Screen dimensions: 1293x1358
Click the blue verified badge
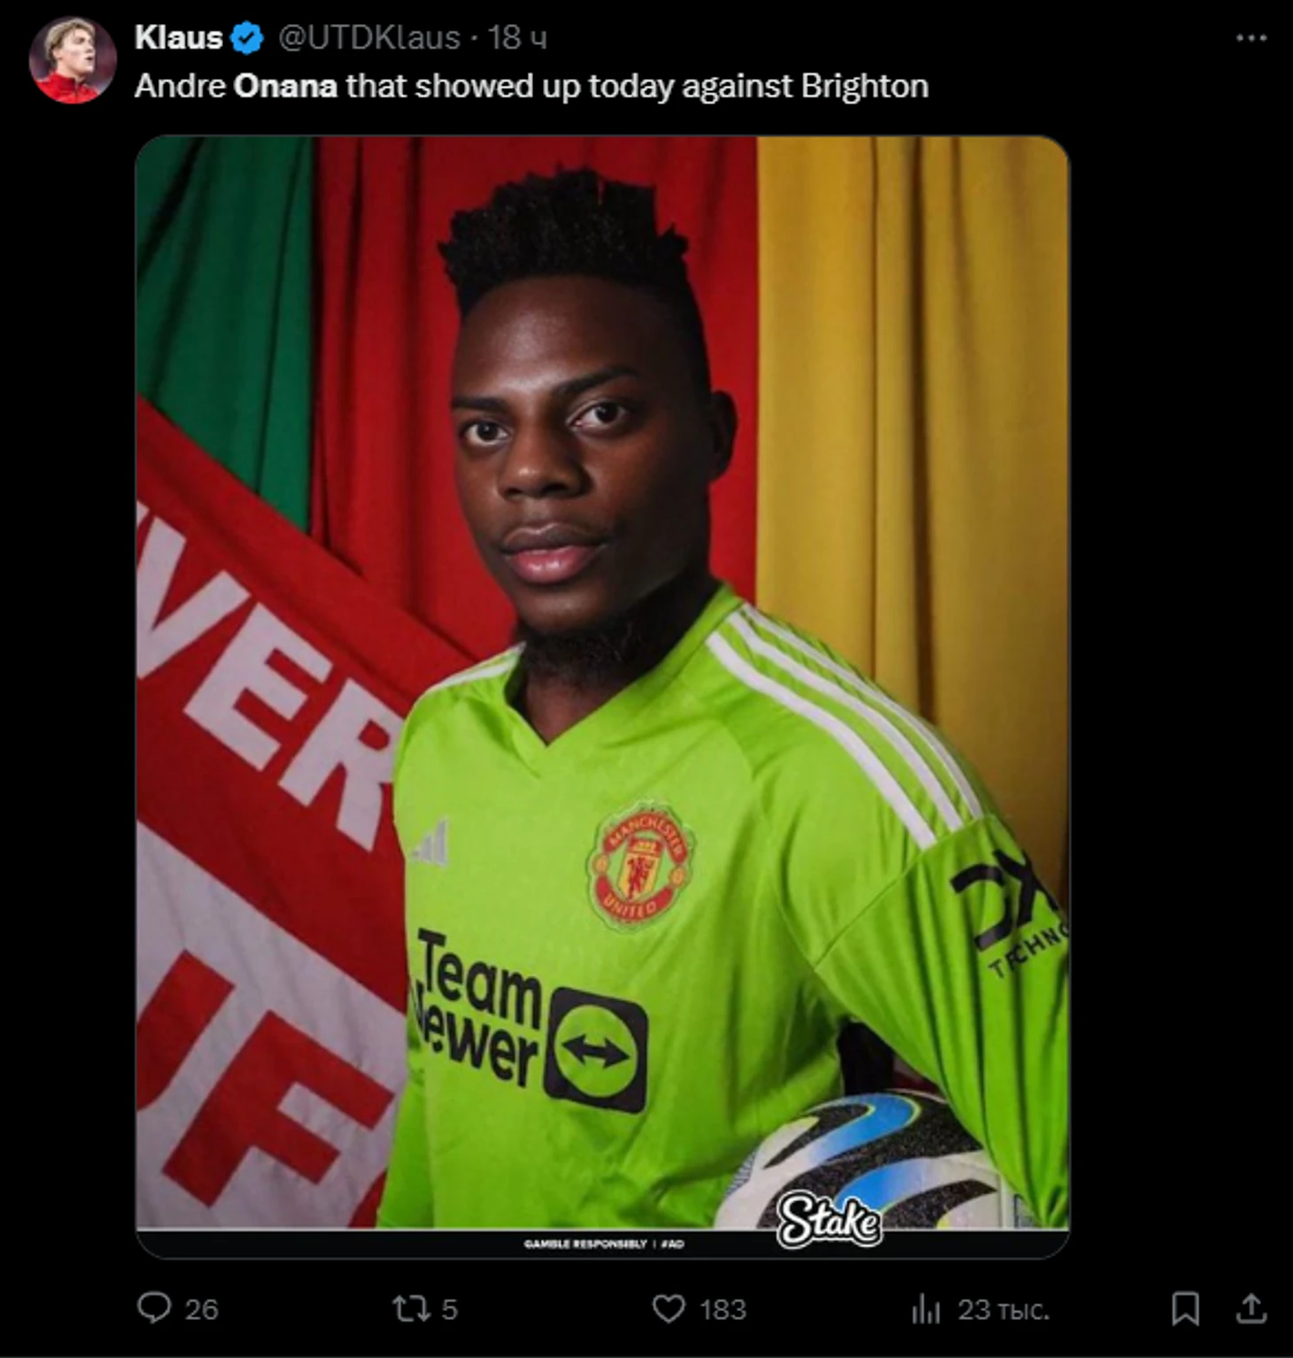pos(247,38)
